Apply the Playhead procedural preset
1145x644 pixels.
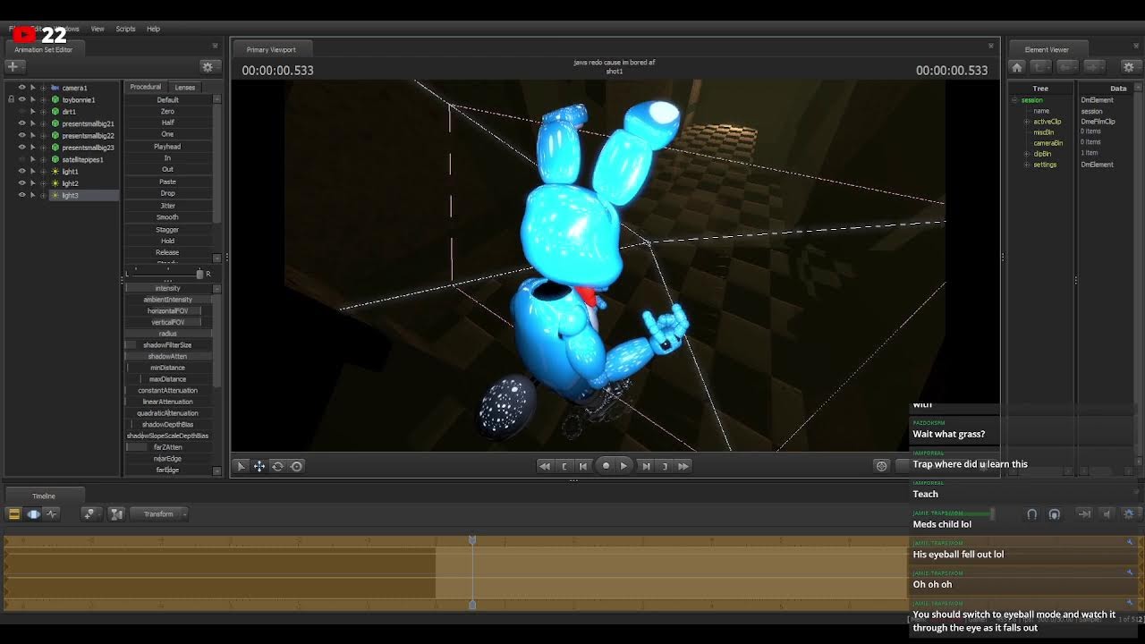point(168,147)
